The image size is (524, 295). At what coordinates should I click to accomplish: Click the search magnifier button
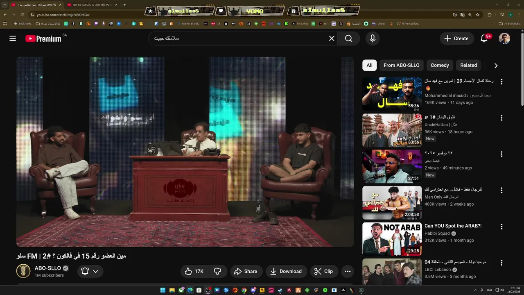pos(348,39)
